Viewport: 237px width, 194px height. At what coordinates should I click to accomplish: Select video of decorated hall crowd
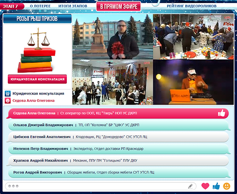(x=113, y=82)
